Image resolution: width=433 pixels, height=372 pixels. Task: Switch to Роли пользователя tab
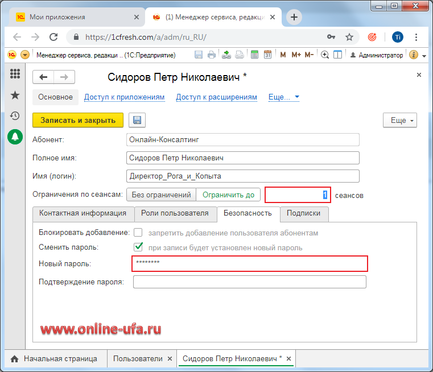(x=175, y=213)
